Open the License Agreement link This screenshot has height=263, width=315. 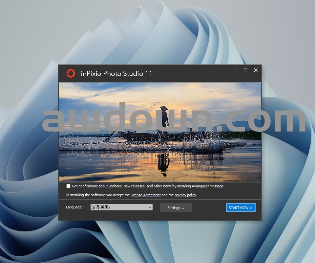pyautogui.click(x=145, y=195)
